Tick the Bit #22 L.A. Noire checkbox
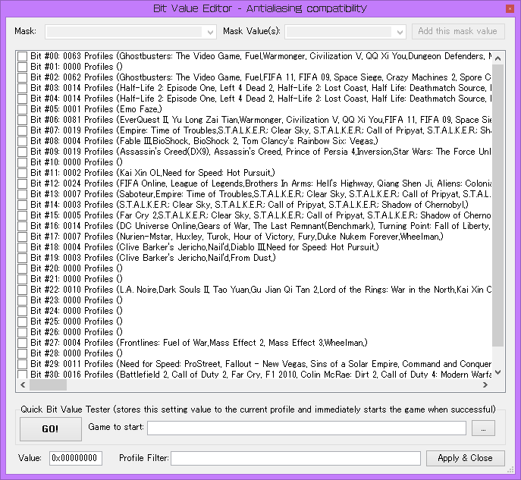521x480 pixels. (x=22, y=290)
